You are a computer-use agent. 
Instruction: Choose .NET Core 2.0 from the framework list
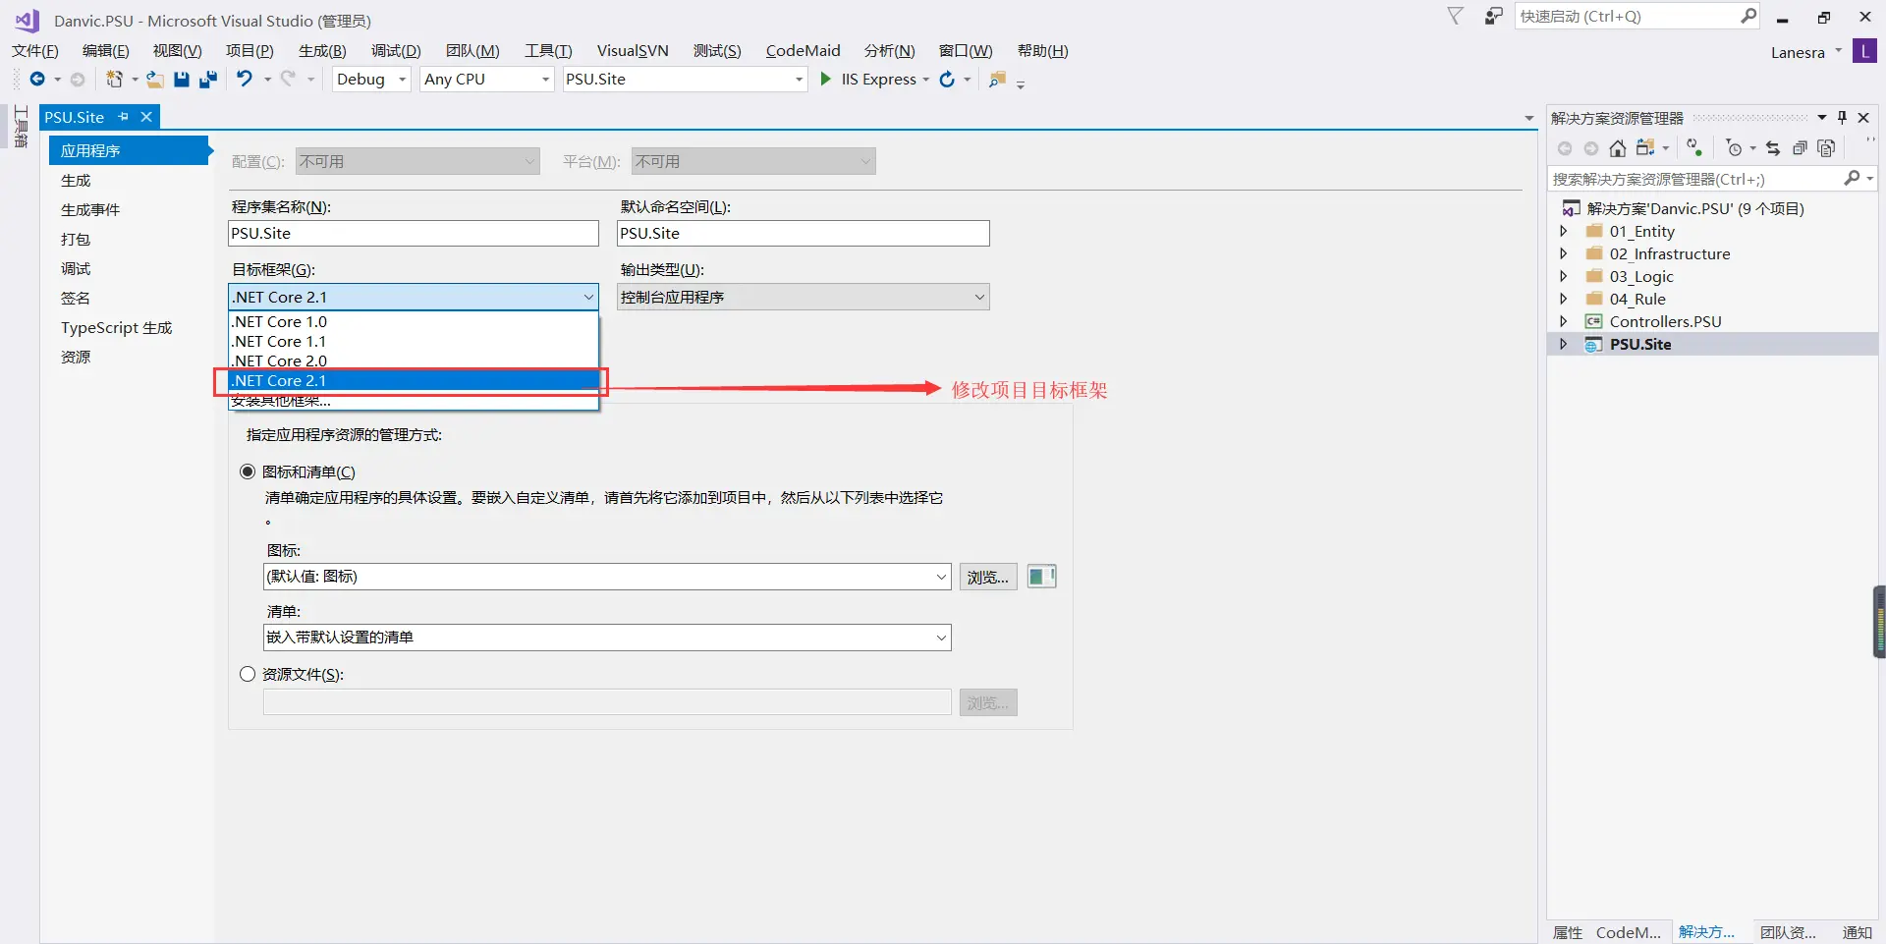[x=414, y=361]
